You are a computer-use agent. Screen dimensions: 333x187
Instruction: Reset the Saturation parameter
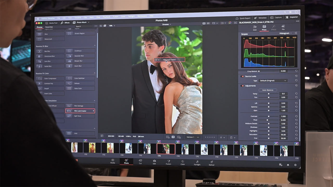[296, 135]
